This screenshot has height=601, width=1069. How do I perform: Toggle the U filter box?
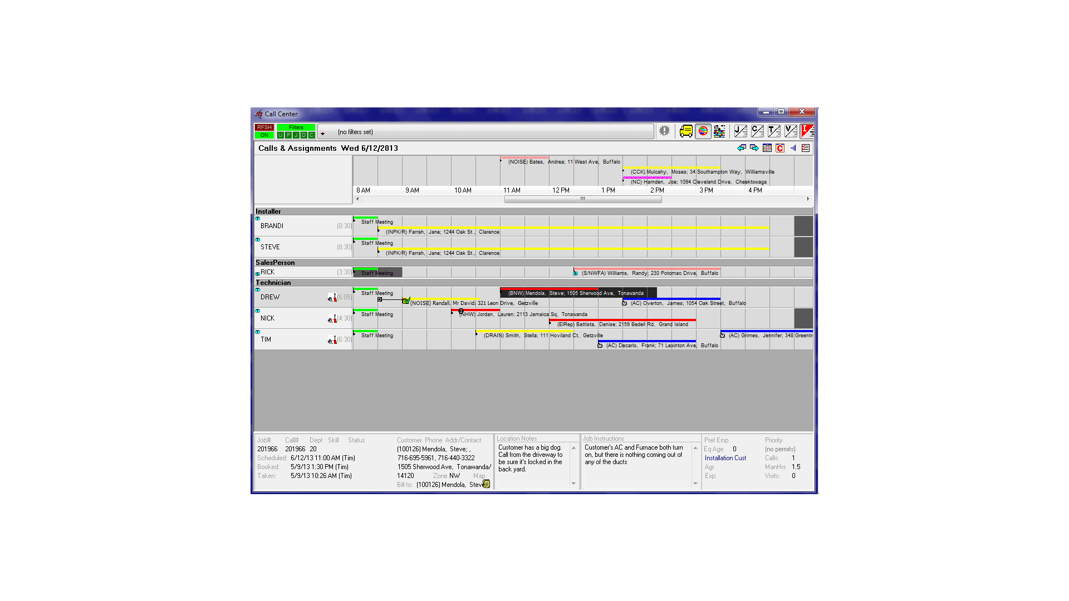[x=280, y=135]
